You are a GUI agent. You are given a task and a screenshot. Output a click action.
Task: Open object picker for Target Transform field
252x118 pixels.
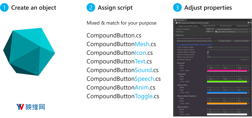point(250,29)
